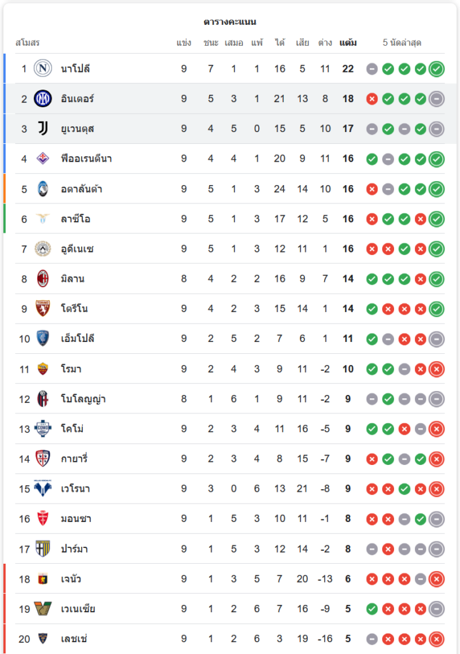Select the โตรีโน team name

click(74, 309)
